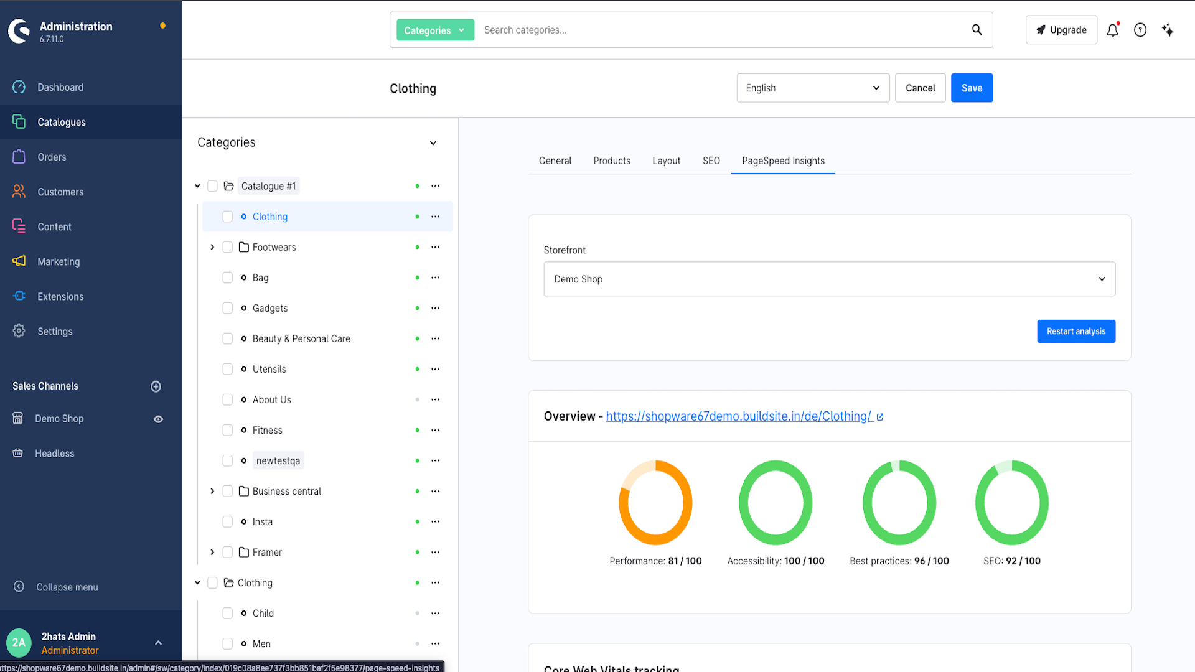Click the Marketing megaphone icon
The image size is (1195, 672).
pyautogui.click(x=19, y=261)
